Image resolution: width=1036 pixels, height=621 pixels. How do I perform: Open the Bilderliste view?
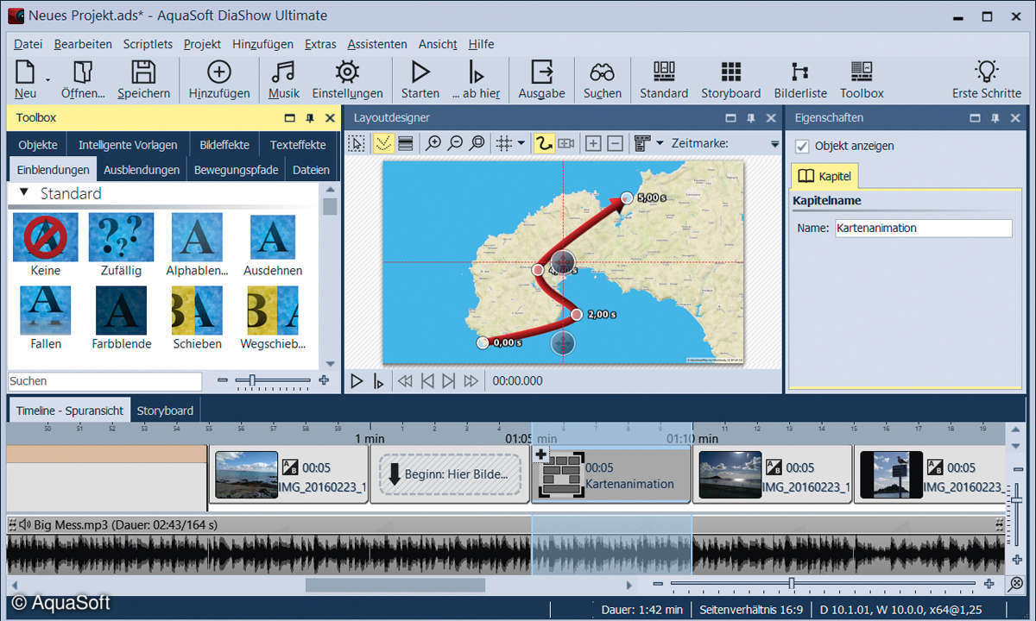pos(800,72)
